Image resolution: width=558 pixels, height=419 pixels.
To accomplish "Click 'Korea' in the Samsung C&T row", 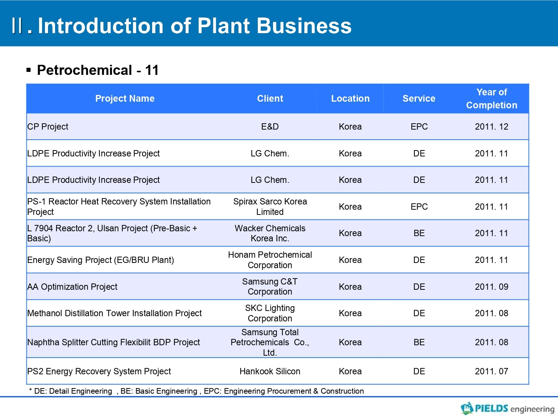I will tap(350, 287).
